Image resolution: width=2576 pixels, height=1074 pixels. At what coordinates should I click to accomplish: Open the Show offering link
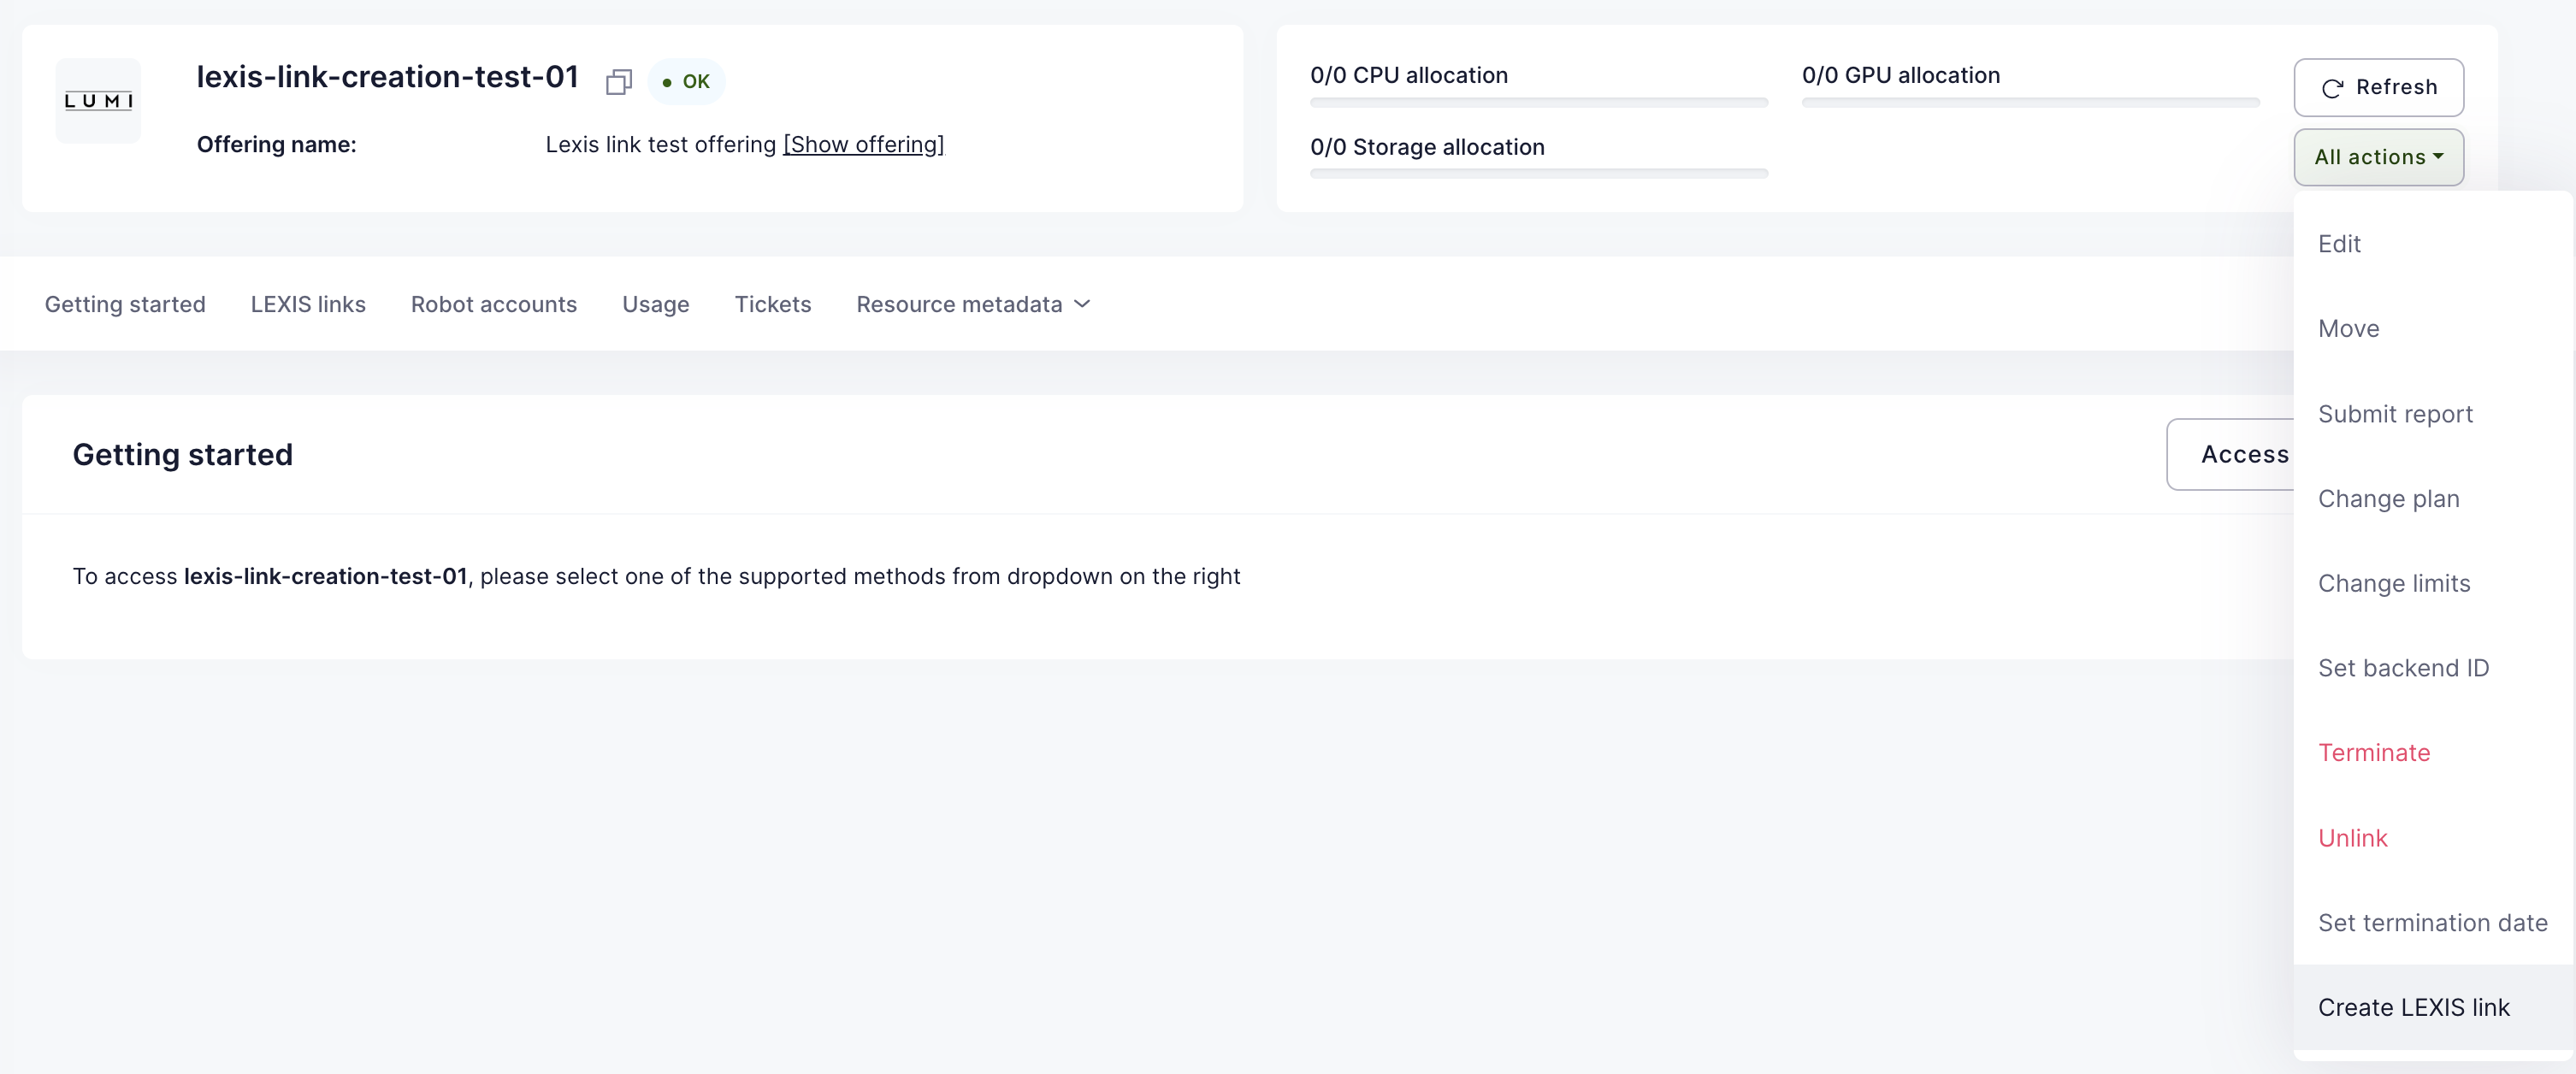click(863, 144)
